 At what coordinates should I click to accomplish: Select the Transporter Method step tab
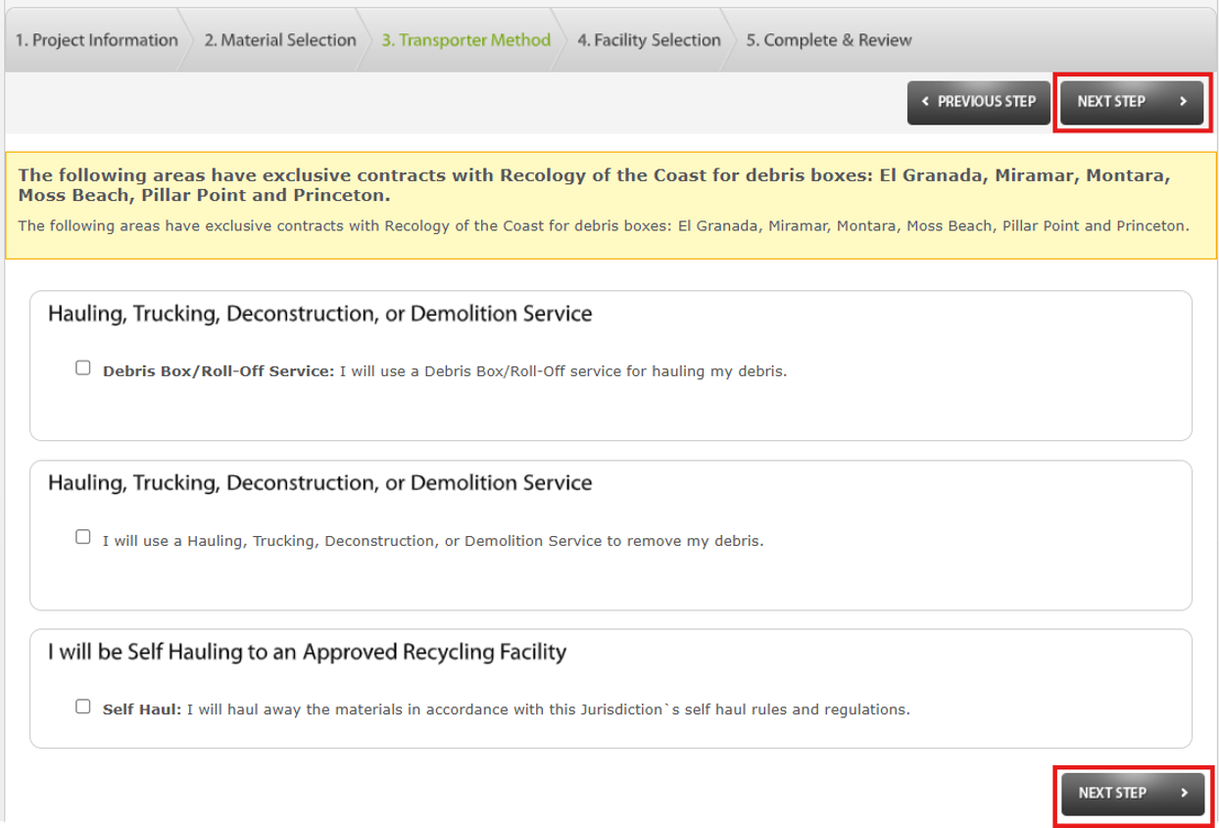(465, 40)
